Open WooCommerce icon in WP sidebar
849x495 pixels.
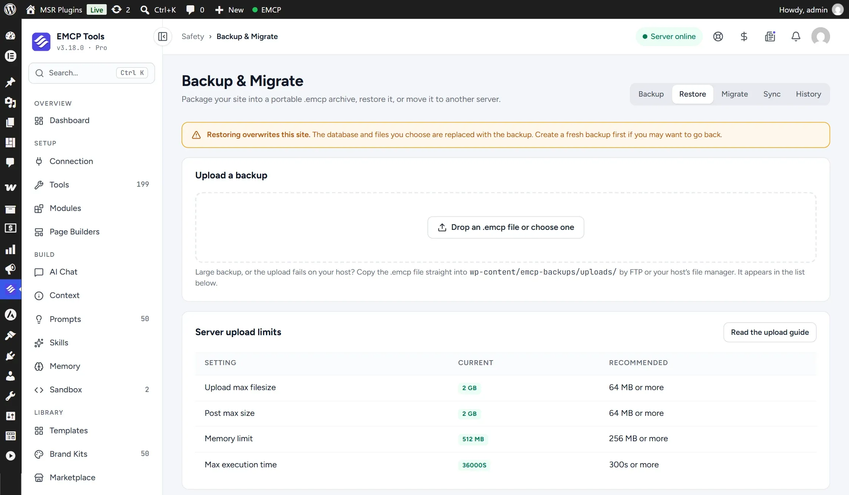[x=10, y=187]
